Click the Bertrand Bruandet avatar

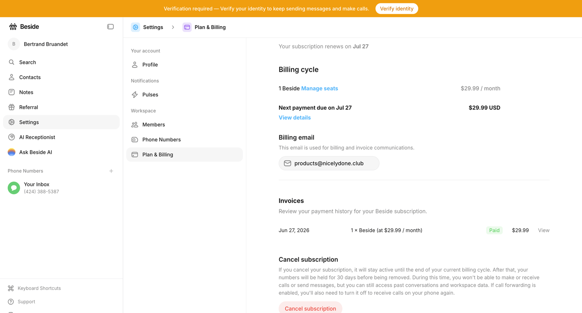pyautogui.click(x=13, y=44)
